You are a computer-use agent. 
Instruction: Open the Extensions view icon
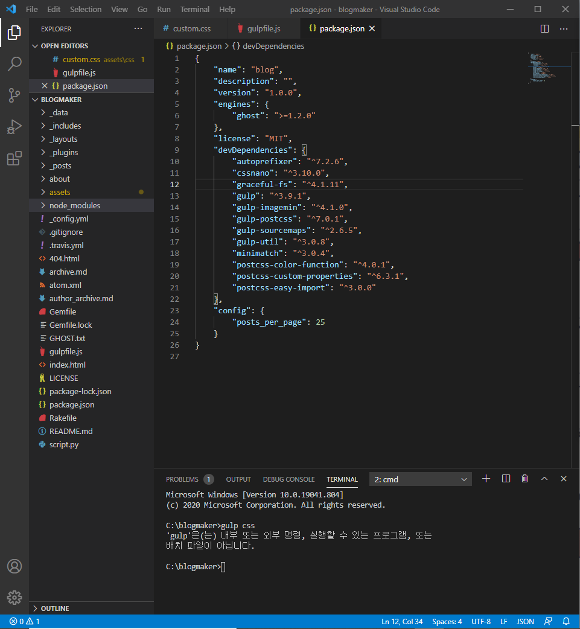(14, 158)
